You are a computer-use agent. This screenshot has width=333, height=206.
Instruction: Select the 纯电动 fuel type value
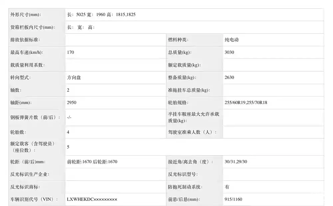[x=232, y=40]
